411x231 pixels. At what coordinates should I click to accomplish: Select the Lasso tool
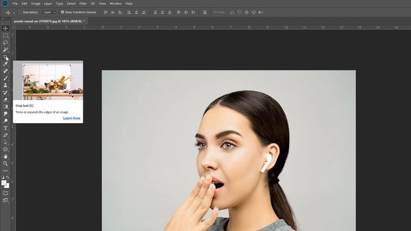[5, 42]
